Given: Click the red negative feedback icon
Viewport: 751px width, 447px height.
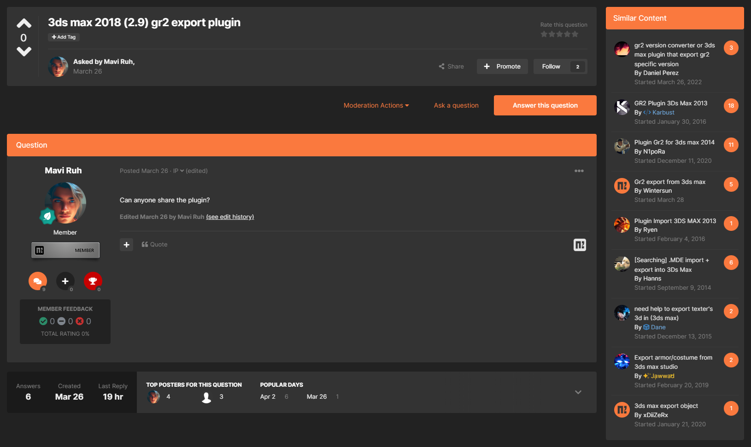Looking at the screenshot, I should coord(80,321).
